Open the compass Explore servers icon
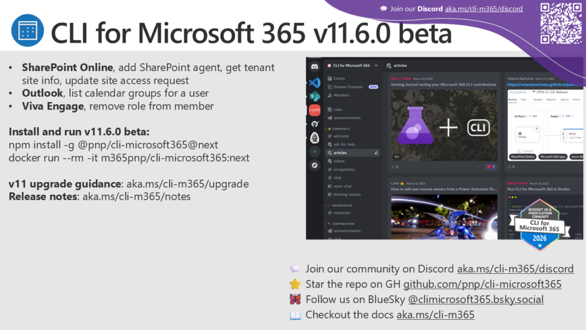 pos(315,165)
